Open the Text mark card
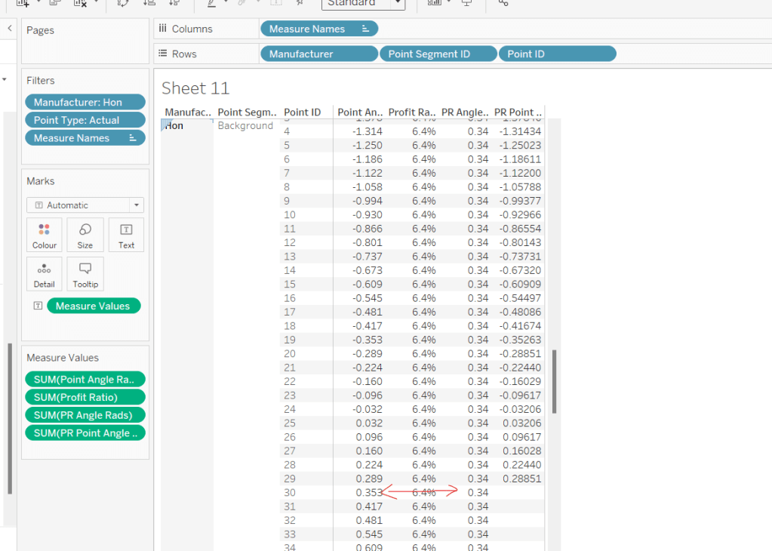The image size is (772, 551). 126,235
